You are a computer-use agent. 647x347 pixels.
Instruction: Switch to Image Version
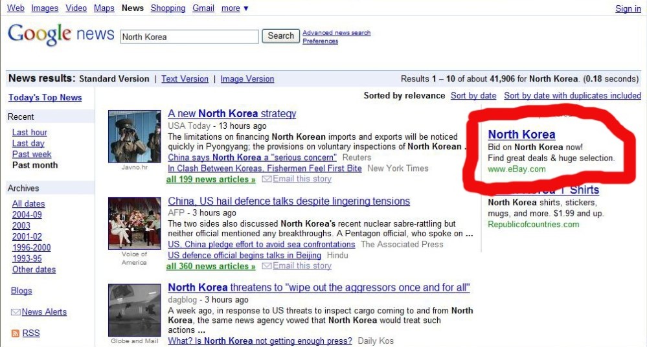pos(247,79)
